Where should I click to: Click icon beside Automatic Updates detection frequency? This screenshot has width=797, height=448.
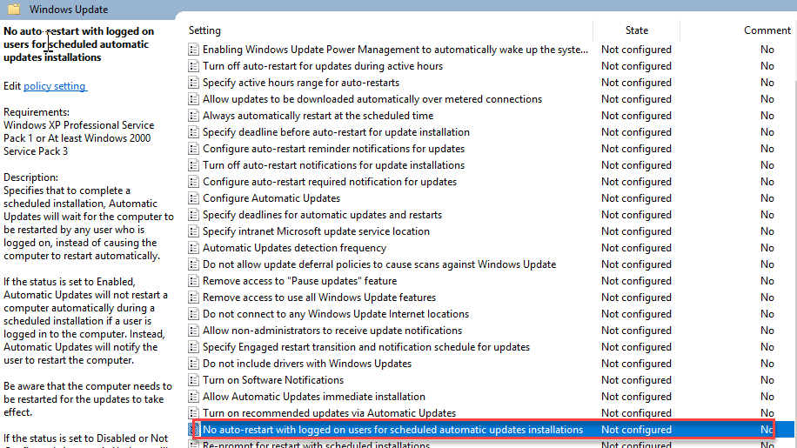193,247
